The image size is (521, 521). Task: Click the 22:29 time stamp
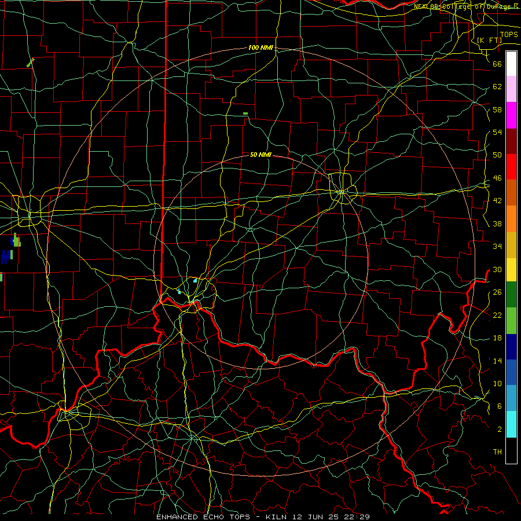coord(358,517)
